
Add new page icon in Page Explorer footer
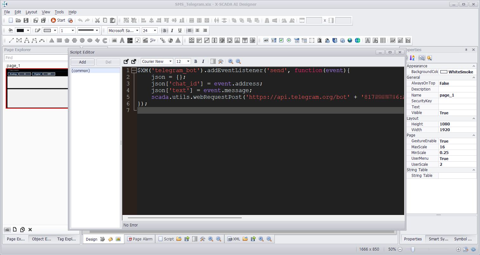point(15,230)
